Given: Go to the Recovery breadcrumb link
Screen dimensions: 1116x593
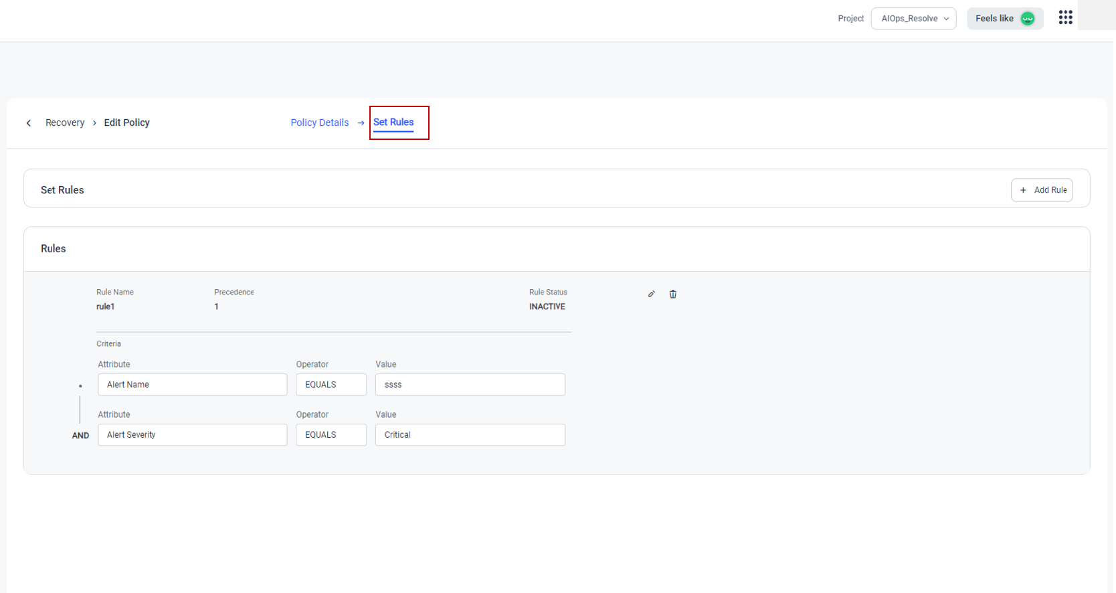Looking at the screenshot, I should point(65,123).
